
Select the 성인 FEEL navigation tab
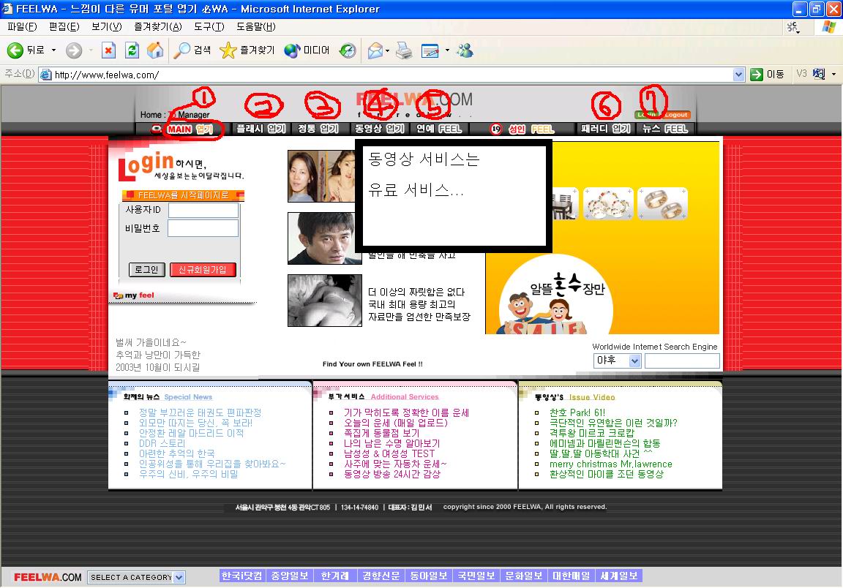click(522, 129)
